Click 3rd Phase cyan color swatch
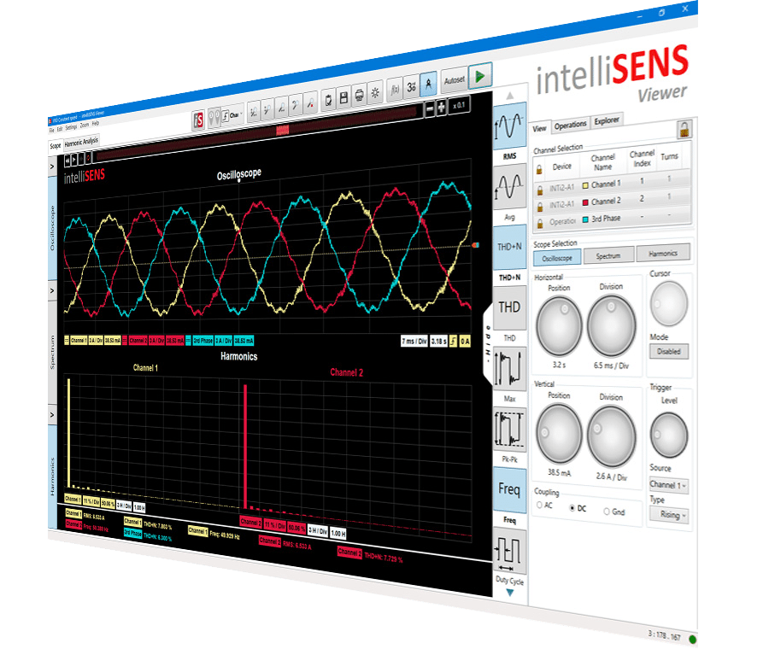This screenshot has height=649, width=769. 585,219
